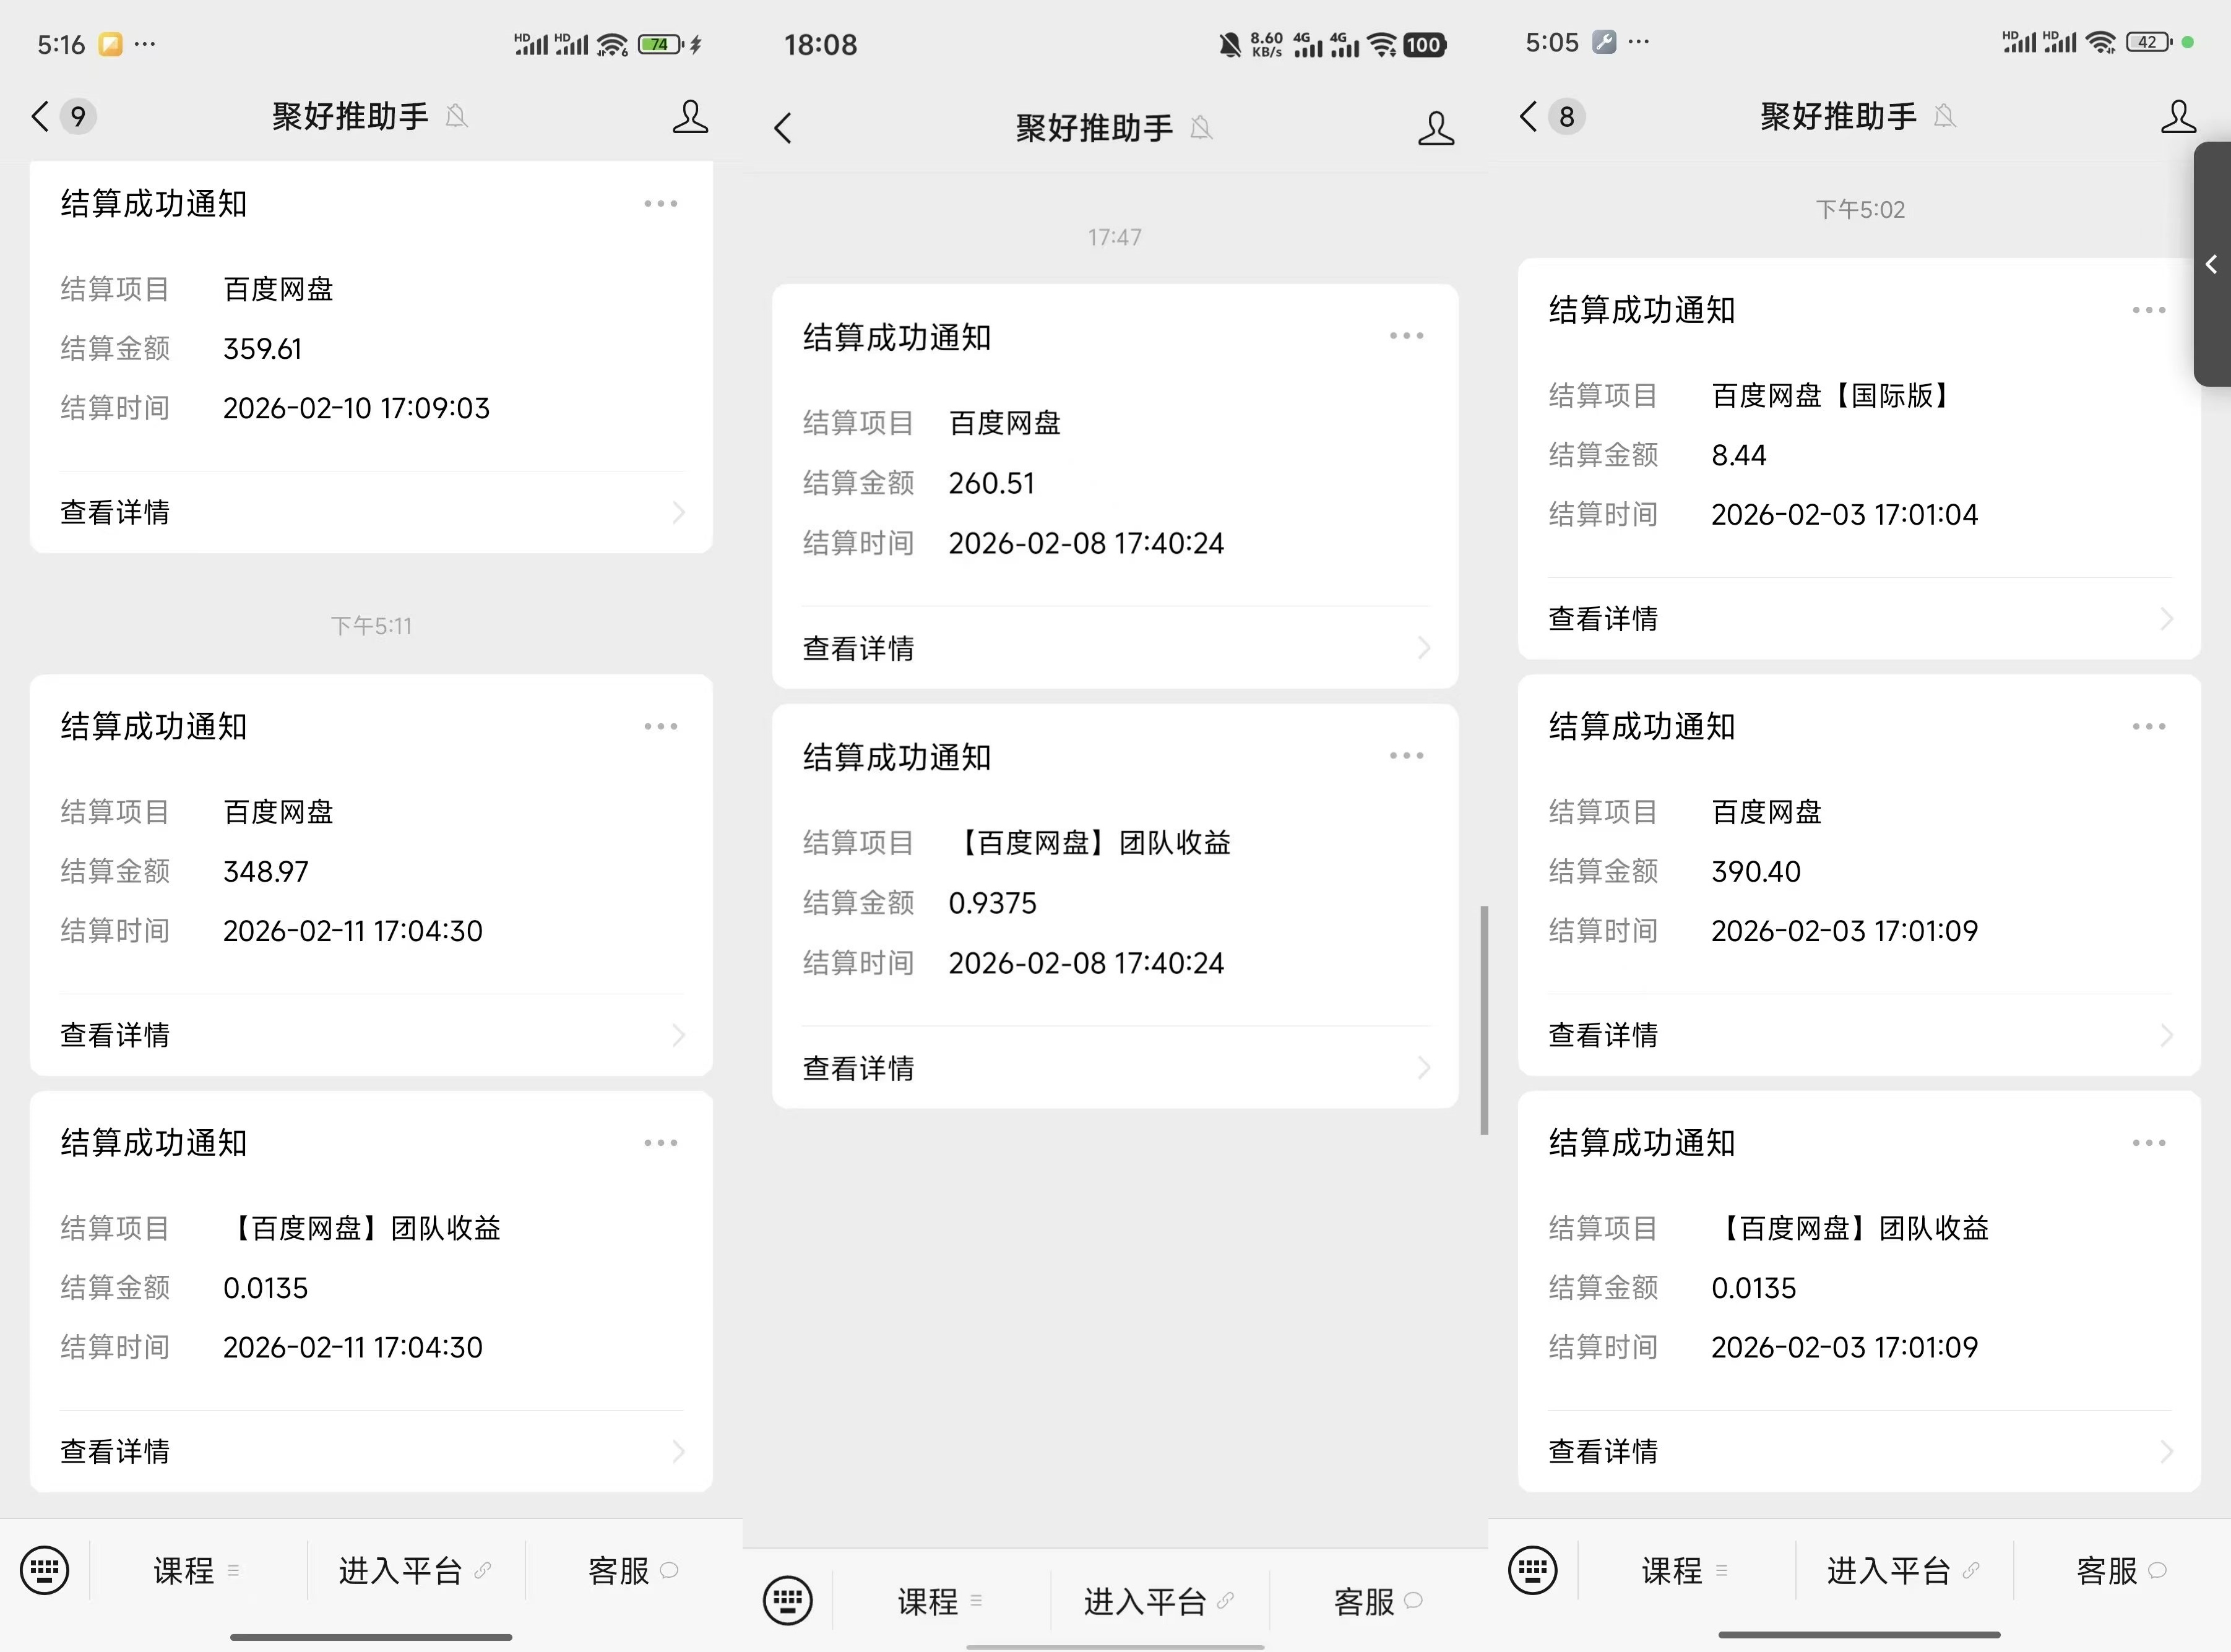Tap the yellow notification icon next to 5:16
The height and width of the screenshot is (1652, 2231).
[x=110, y=44]
